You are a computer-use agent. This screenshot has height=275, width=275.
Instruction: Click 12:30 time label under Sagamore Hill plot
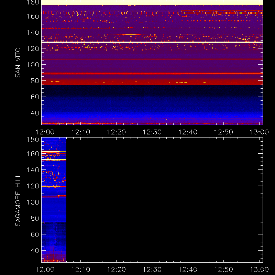152,269
